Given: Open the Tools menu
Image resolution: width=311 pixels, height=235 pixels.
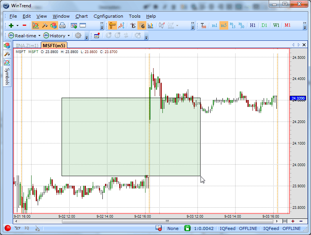Looking at the screenshot, I should [135, 16].
